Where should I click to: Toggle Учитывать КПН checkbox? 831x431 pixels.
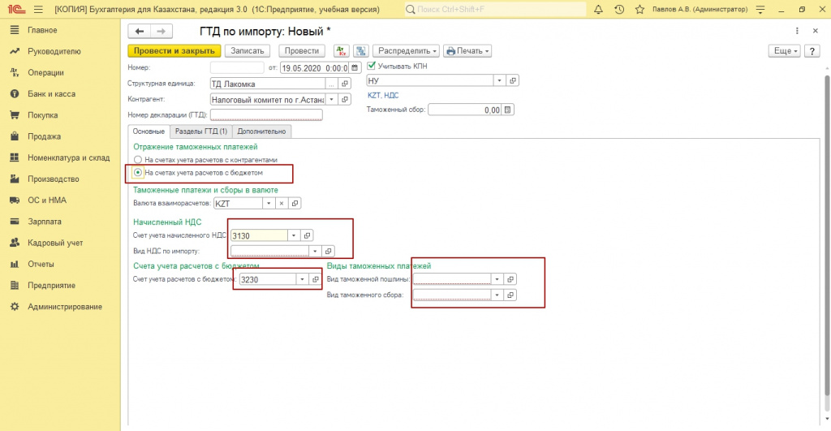point(372,66)
